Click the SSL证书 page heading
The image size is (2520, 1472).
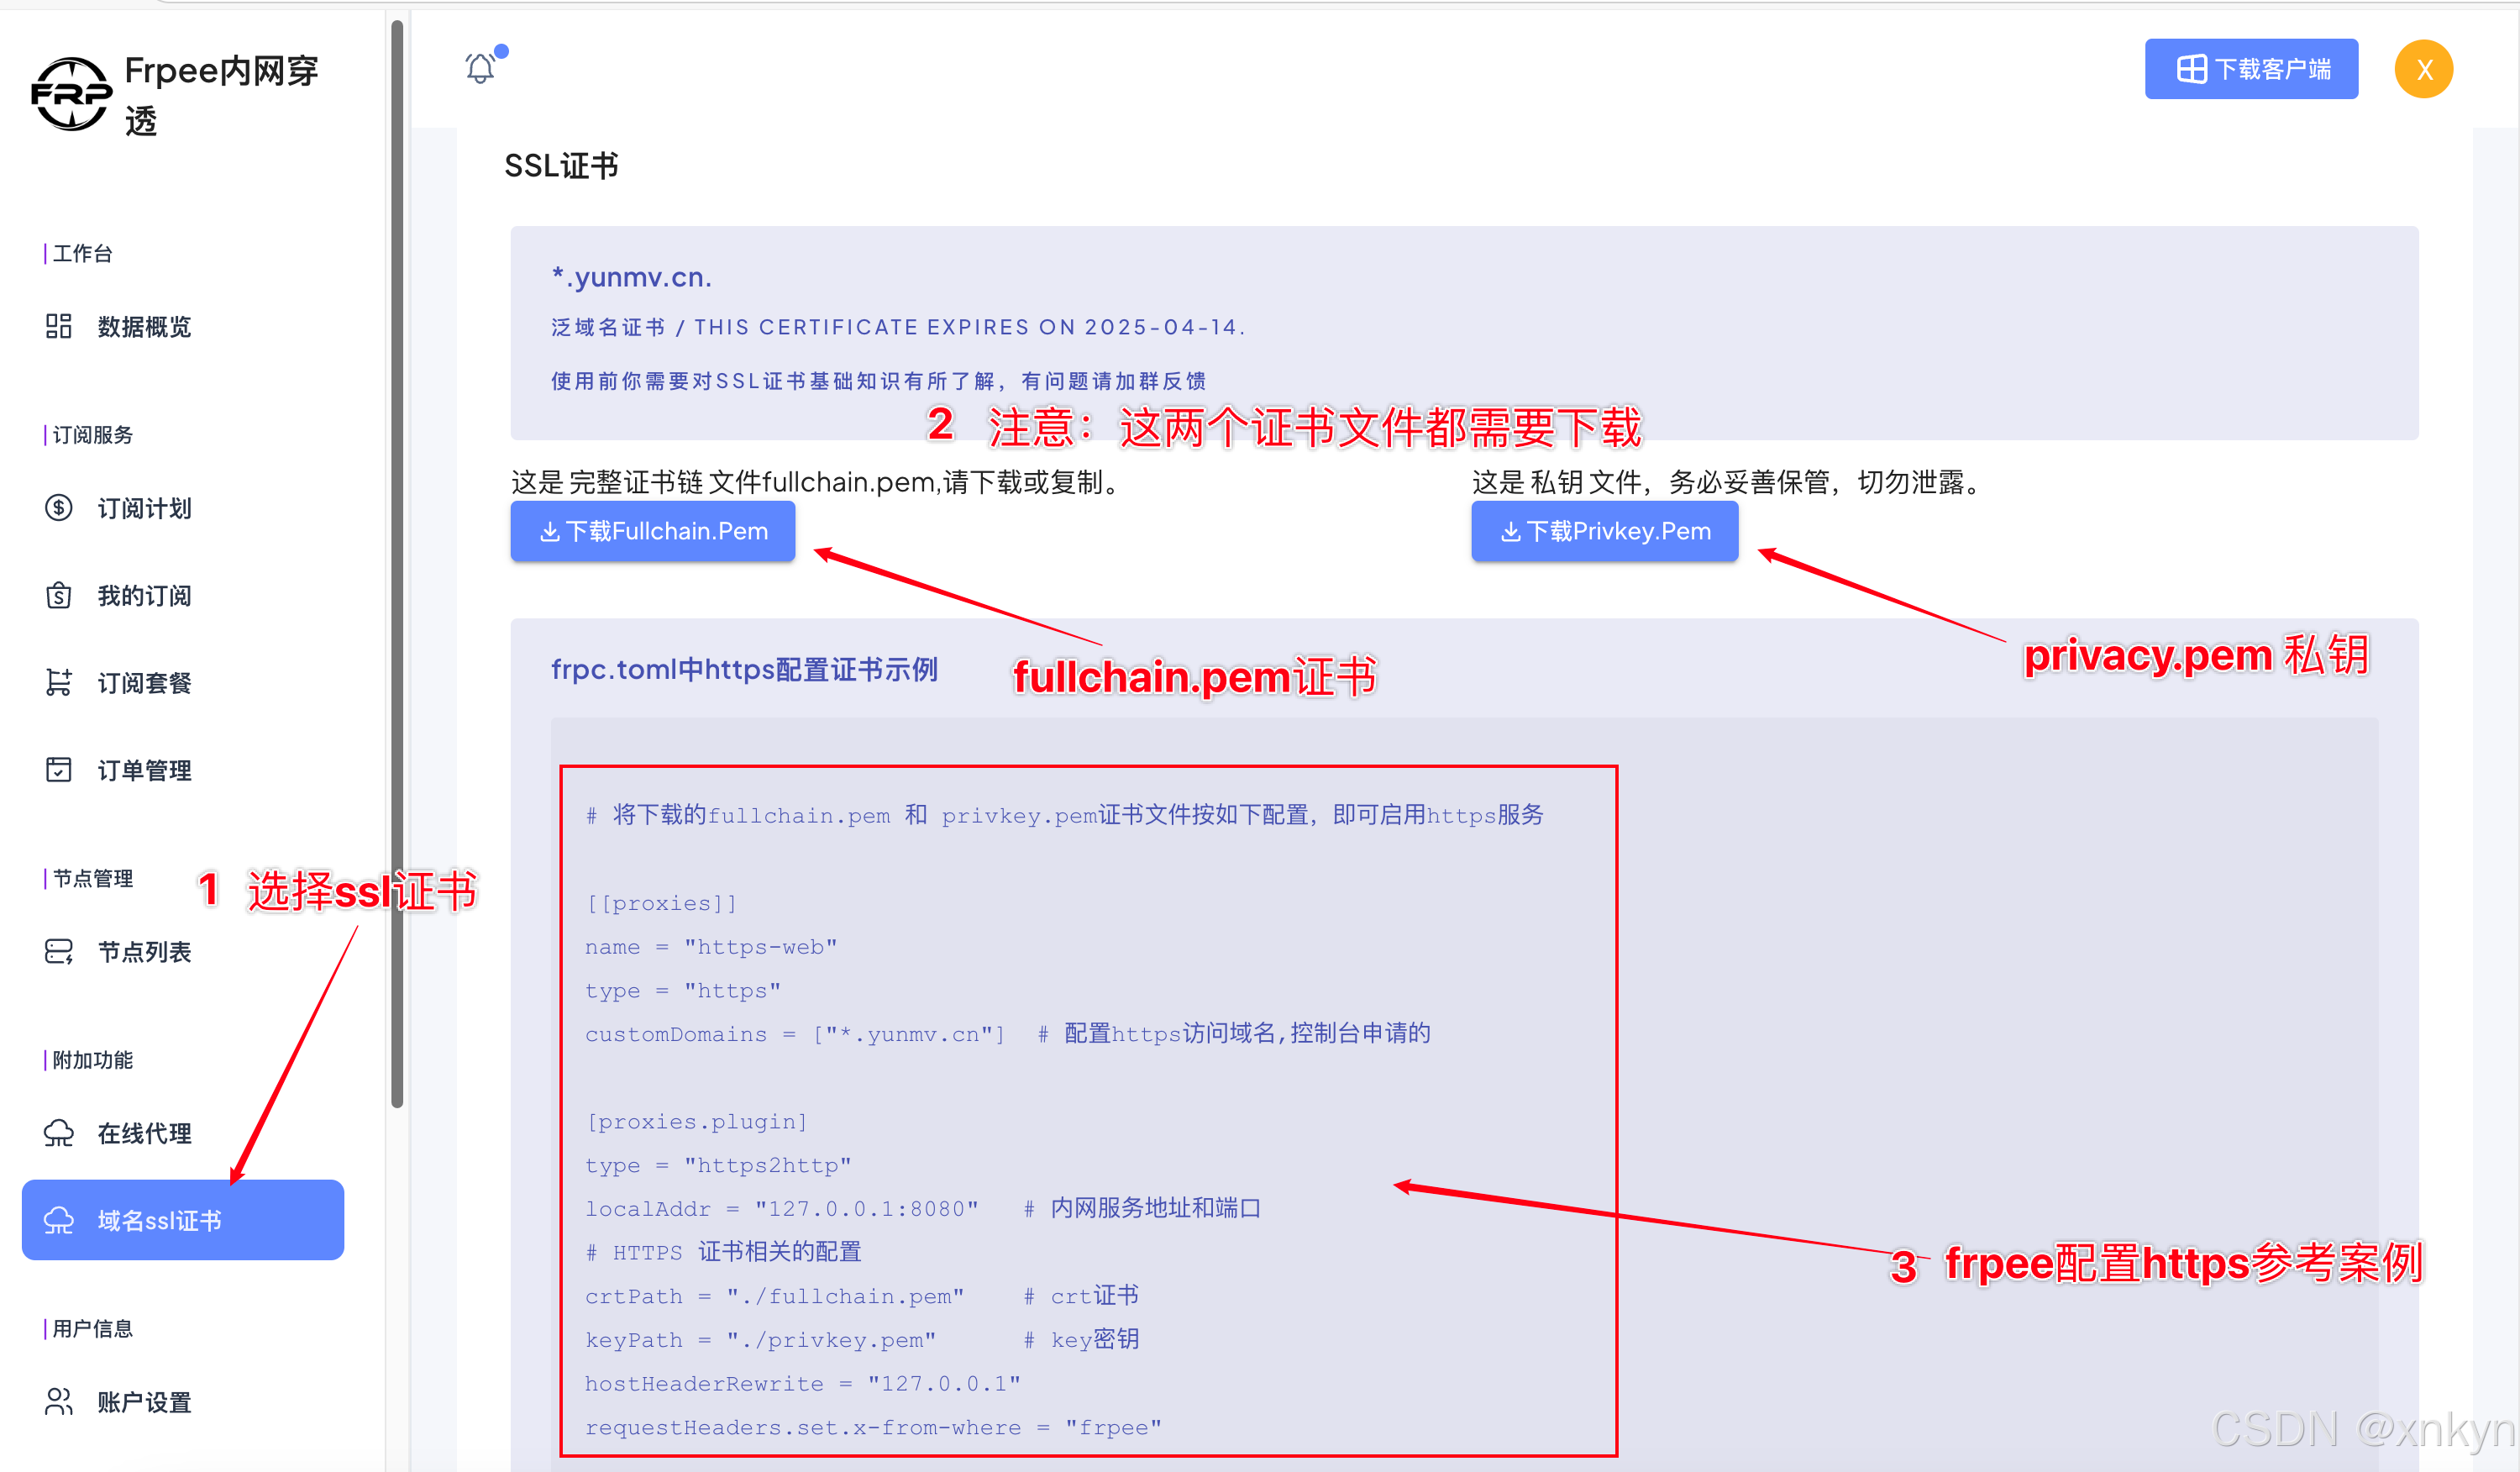coord(561,166)
